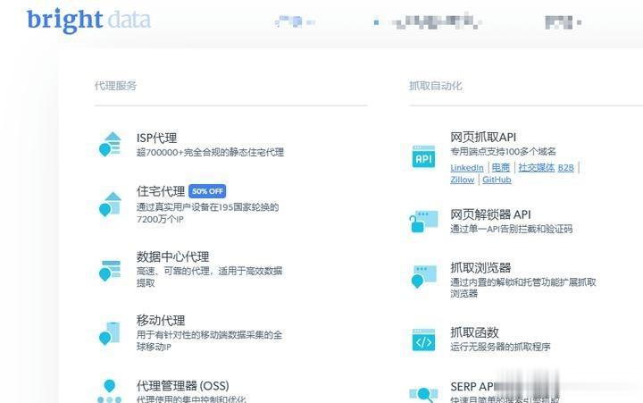Click the 代理服务 section heading
The width and height of the screenshot is (643, 403).
(115, 86)
